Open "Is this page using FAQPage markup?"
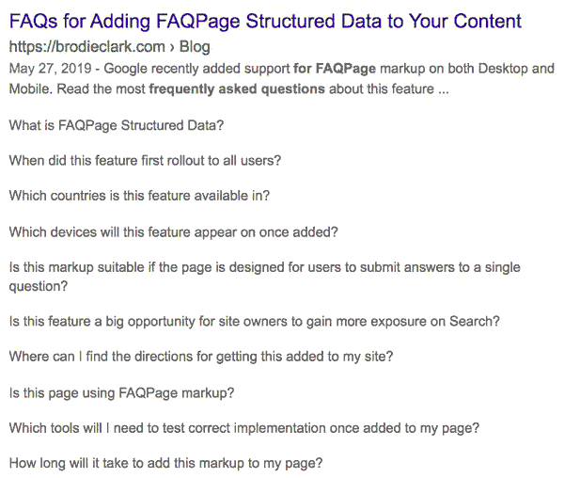 click(121, 392)
